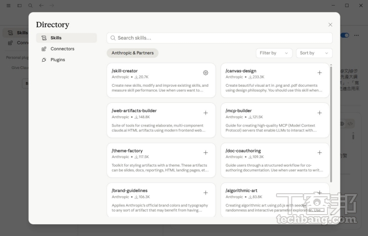Screen dimensions: 368x236
Task: Open the /mcp-builder card title
Action: click(239, 111)
